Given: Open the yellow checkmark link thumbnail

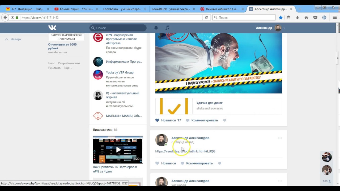Looking at the screenshot, I should point(173,106).
